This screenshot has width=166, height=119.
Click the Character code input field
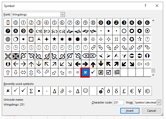coord(118,103)
